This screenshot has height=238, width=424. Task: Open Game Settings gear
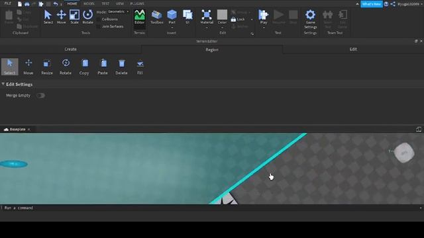[x=310, y=19]
